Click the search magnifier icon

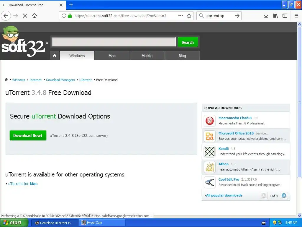pyautogui.click(x=201, y=16)
